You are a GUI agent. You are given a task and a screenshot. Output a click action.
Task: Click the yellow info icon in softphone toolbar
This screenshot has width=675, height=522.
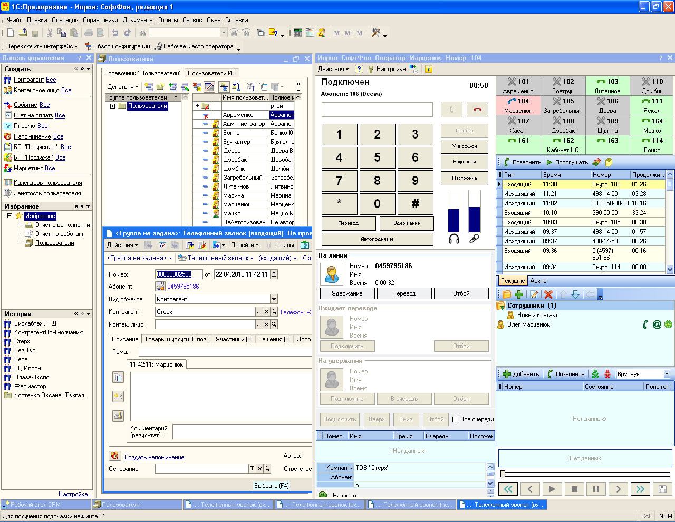[x=428, y=69]
